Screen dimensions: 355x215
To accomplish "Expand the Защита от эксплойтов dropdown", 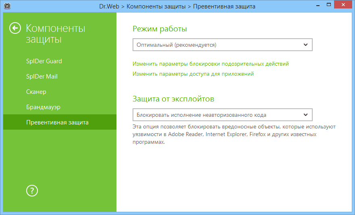I will 222,115.
